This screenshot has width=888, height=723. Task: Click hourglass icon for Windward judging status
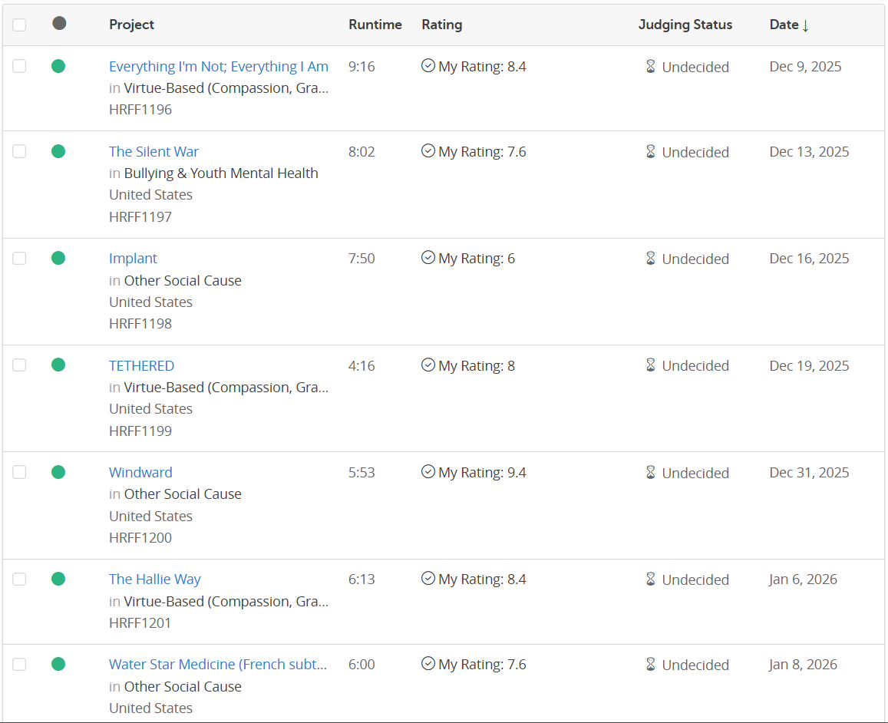(x=650, y=472)
